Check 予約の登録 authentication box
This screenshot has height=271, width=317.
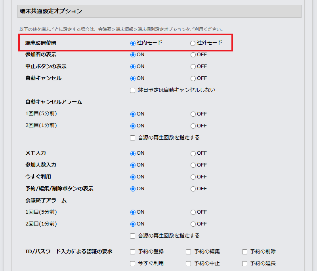click(x=133, y=252)
